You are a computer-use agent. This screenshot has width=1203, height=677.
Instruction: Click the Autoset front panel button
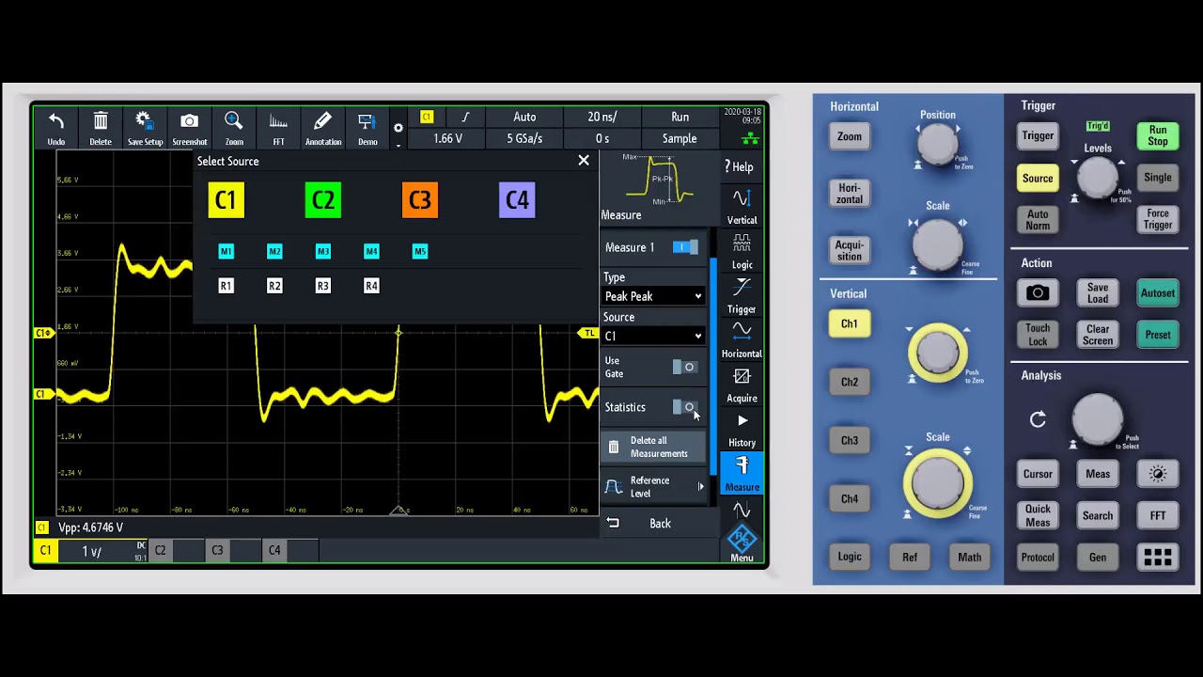tap(1158, 293)
